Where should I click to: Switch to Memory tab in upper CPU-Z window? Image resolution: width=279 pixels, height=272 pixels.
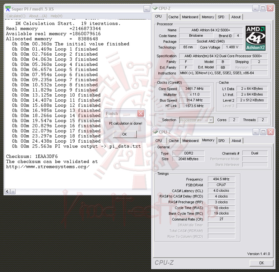(208, 17)
